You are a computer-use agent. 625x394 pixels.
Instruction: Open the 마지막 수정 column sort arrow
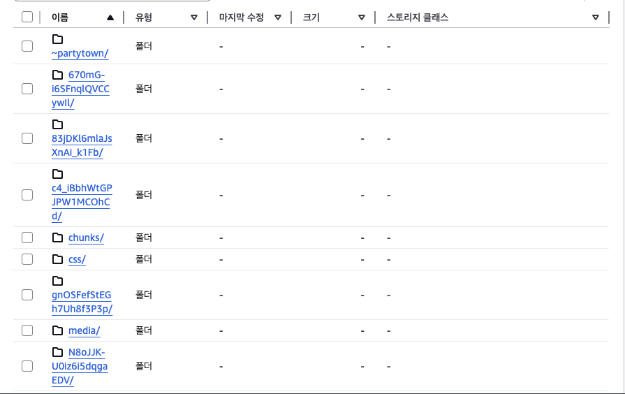click(278, 17)
